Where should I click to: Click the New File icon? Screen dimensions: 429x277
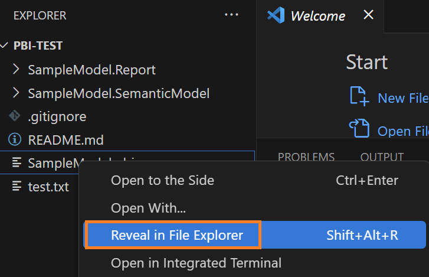point(359,96)
